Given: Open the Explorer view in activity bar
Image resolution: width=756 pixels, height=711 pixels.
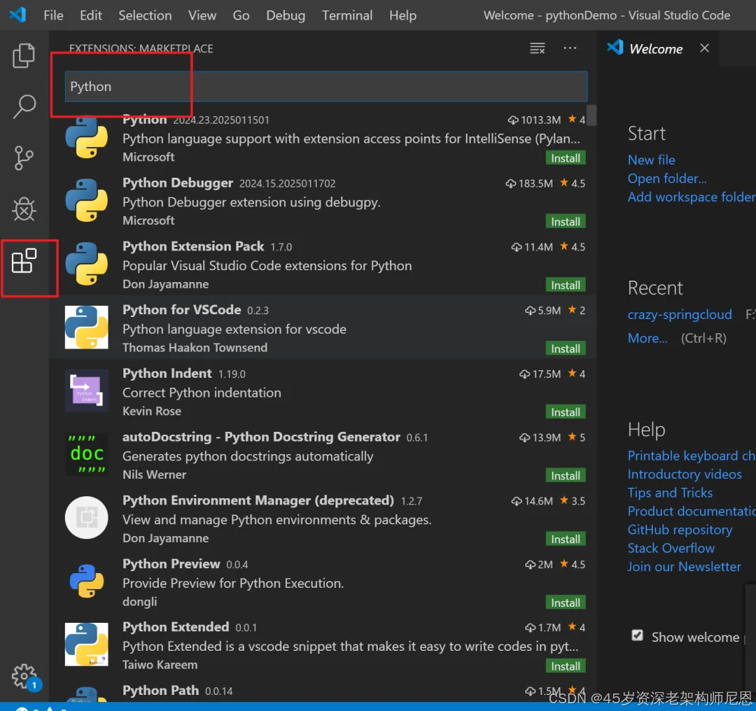Looking at the screenshot, I should tap(24, 55).
